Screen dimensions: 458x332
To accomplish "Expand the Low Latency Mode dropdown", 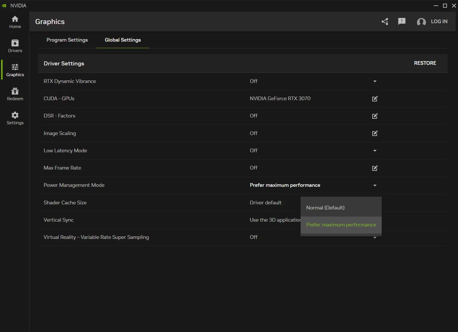I will 375,151.
